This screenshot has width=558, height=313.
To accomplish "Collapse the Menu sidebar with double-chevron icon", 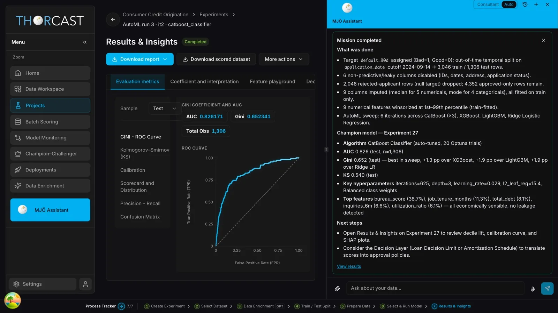I will [85, 42].
